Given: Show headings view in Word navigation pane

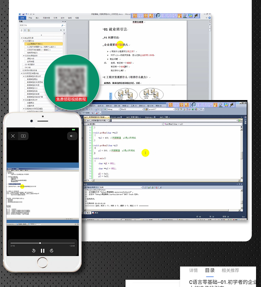Looking at the screenshot, I should [21, 30].
